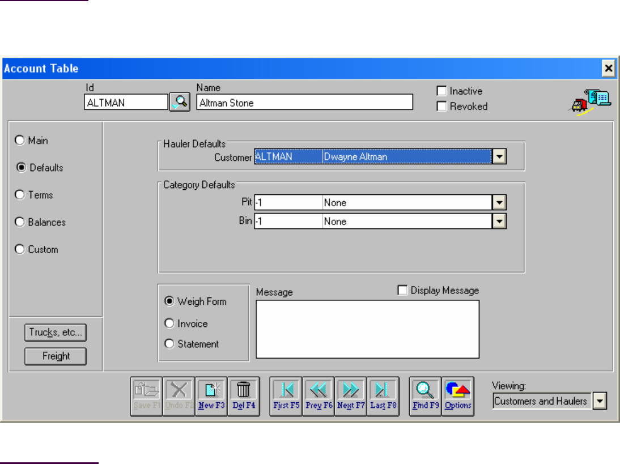
Task: Select the Balances page option
Action: (20, 222)
